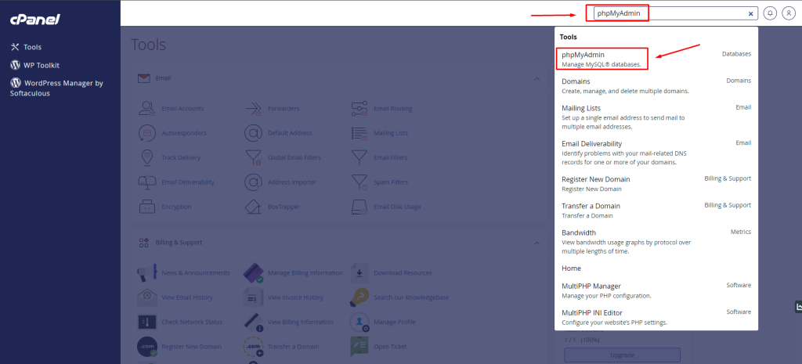This screenshot has height=364, width=802.
Task: Open the user account icon menu
Action: pos(788,13)
